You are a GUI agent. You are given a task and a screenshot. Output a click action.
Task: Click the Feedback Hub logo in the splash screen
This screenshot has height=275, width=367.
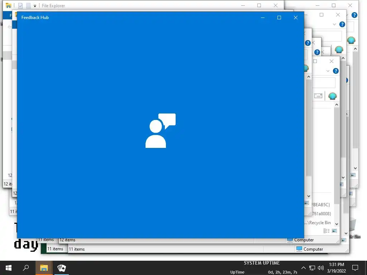pos(161,130)
